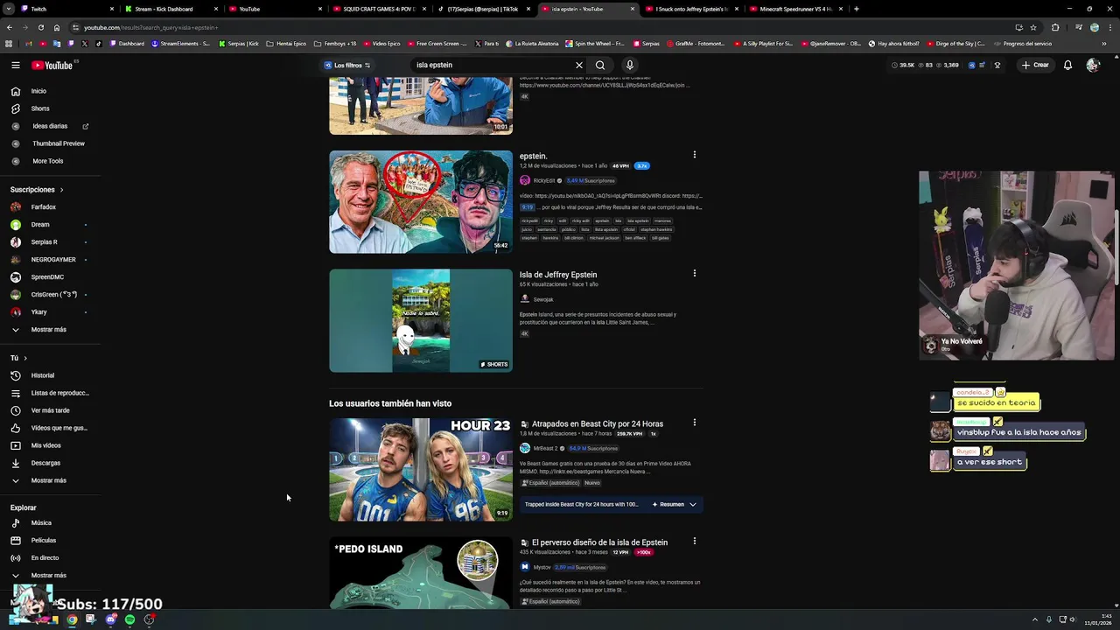Switch to I Snuck onto Jeffrey Epstein's tab
The height and width of the screenshot is (630, 1120).
[x=689, y=9]
